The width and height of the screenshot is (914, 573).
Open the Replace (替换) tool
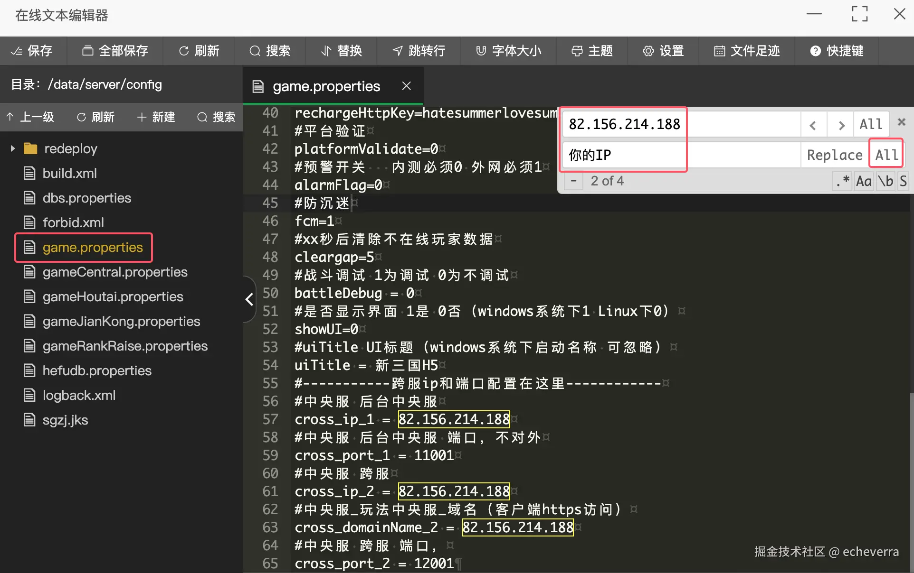point(341,51)
